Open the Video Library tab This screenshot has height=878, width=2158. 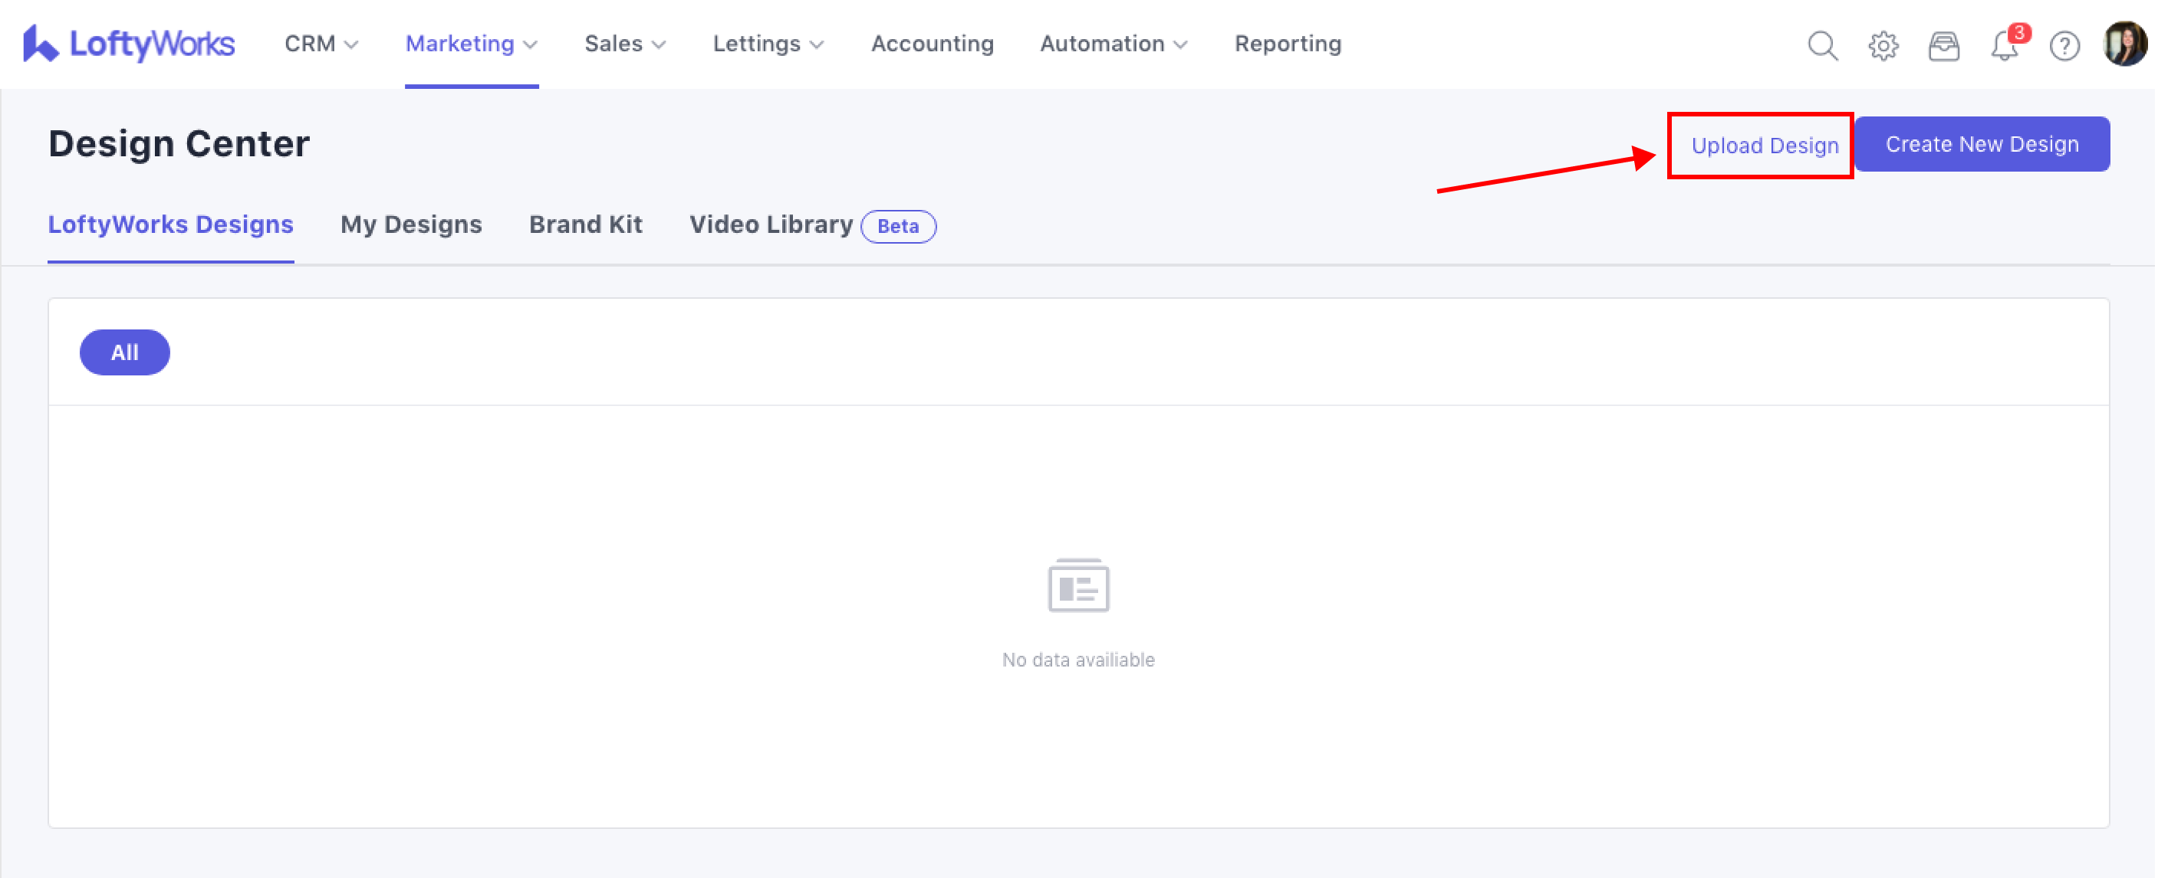[x=771, y=224]
